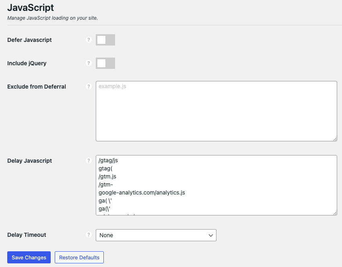Open the Delay Timeout dropdown set to None
The image size is (342, 267).
tap(156, 235)
